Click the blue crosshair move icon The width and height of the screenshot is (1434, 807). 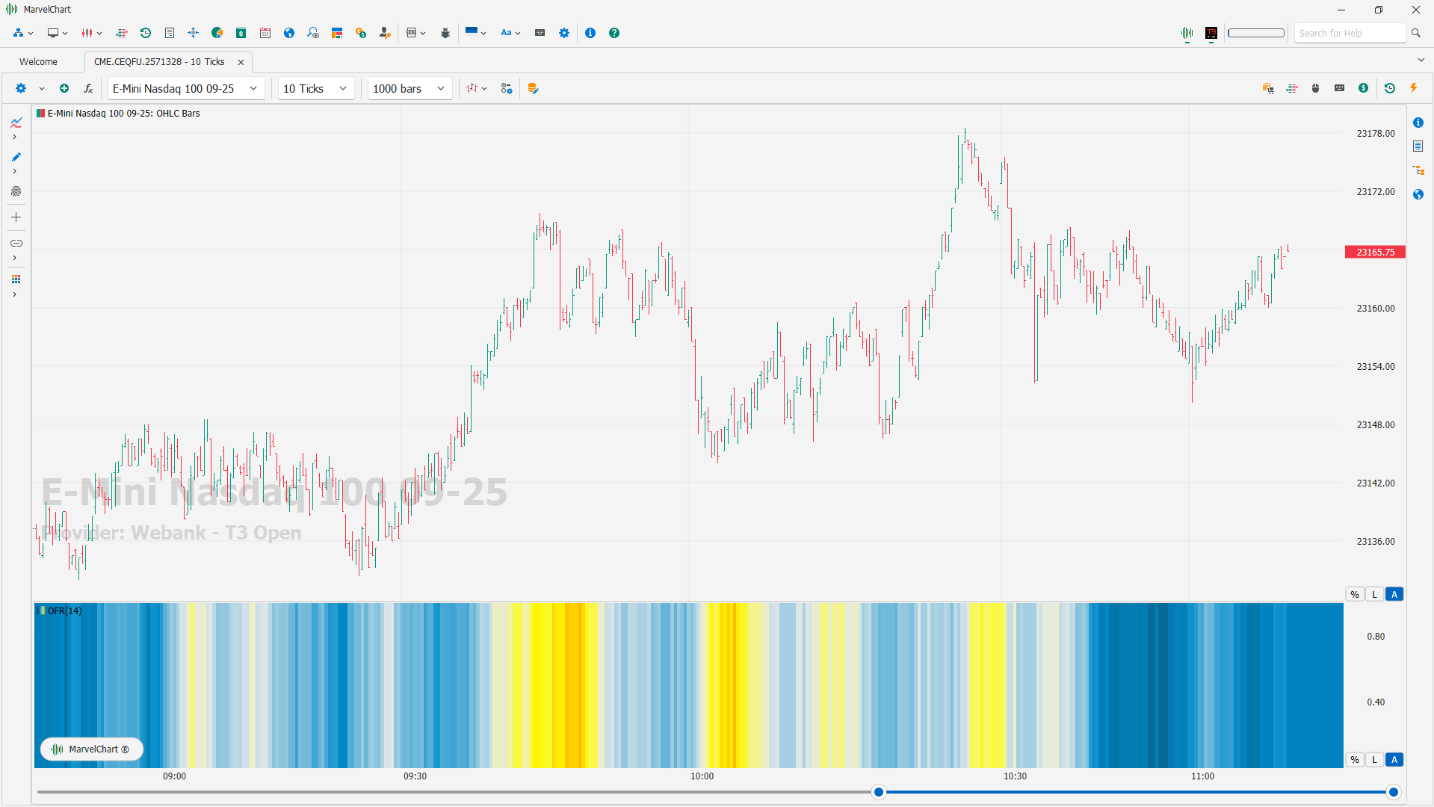coord(194,33)
